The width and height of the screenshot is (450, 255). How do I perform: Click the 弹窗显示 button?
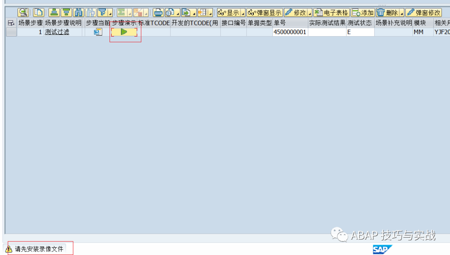265,13
